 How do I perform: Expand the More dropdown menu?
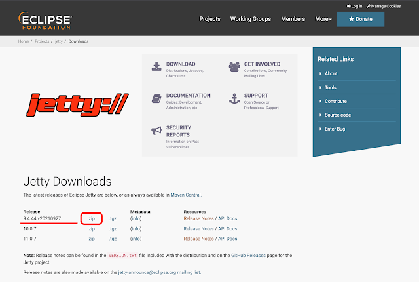tap(323, 19)
